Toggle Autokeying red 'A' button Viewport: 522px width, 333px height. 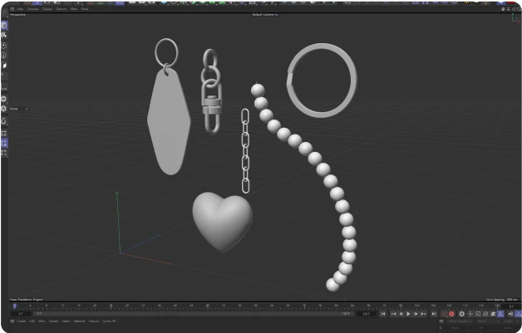(x=451, y=314)
